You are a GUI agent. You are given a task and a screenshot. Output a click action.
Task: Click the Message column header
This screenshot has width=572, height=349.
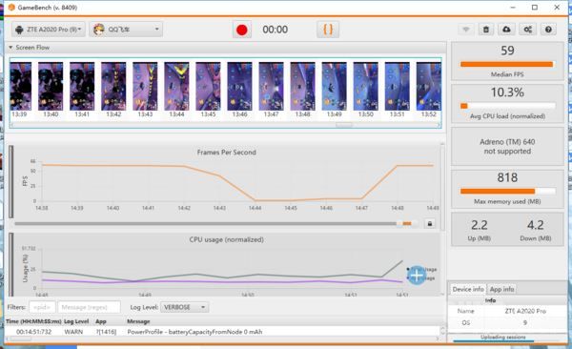pos(138,321)
